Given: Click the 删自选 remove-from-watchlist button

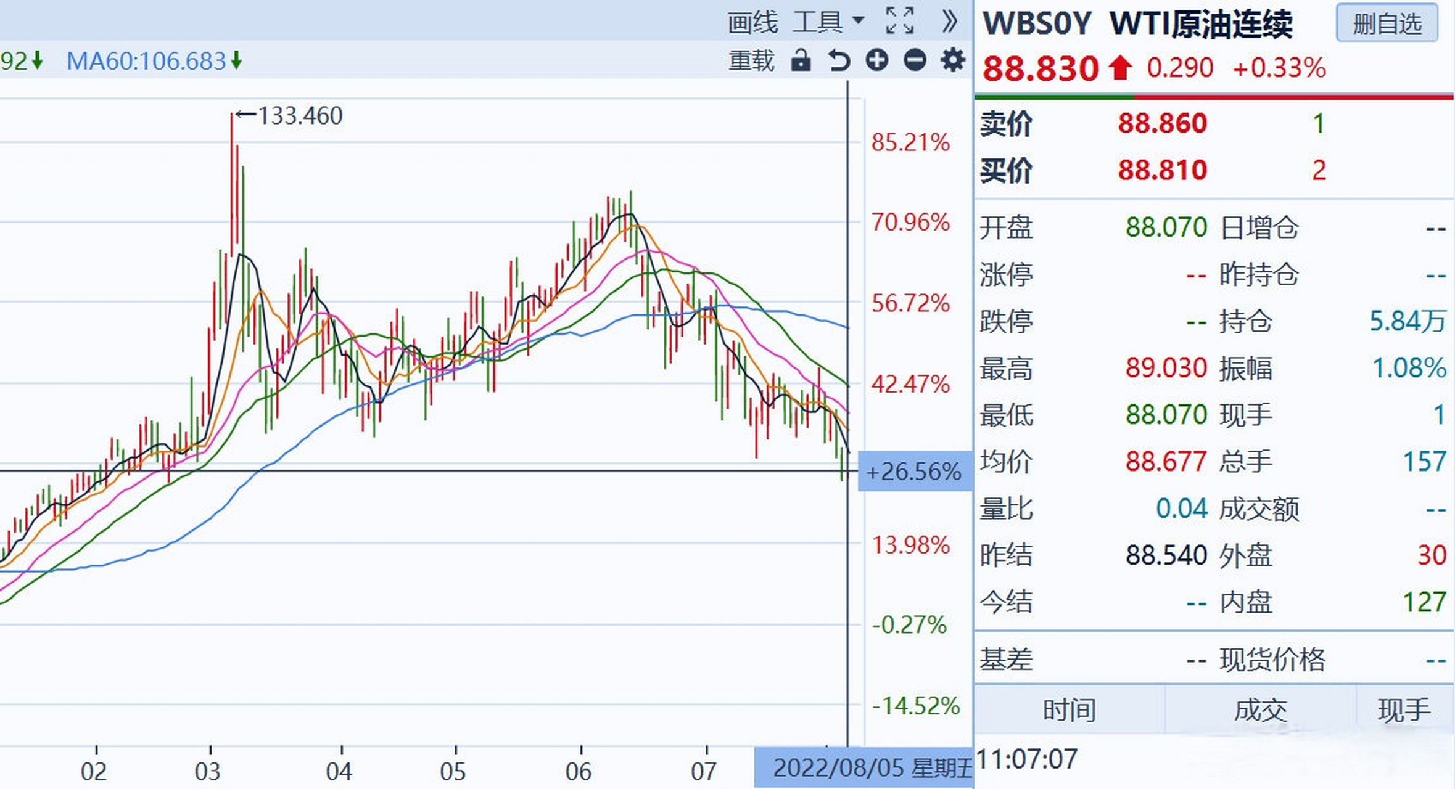Looking at the screenshot, I should (1387, 23).
